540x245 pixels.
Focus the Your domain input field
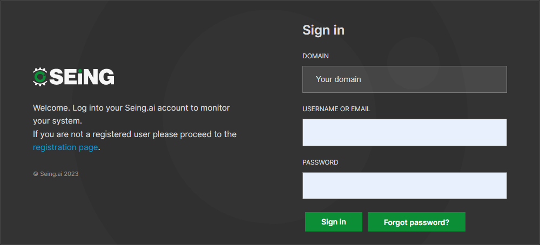point(404,79)
